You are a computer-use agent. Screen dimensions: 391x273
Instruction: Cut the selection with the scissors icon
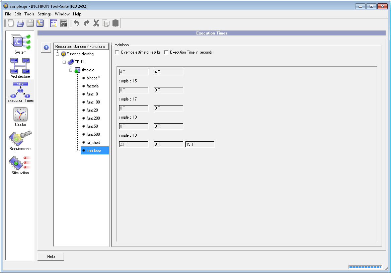point(96,23)
